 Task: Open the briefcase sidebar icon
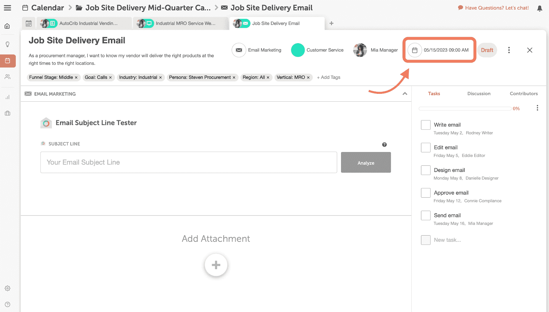(8, 113)
